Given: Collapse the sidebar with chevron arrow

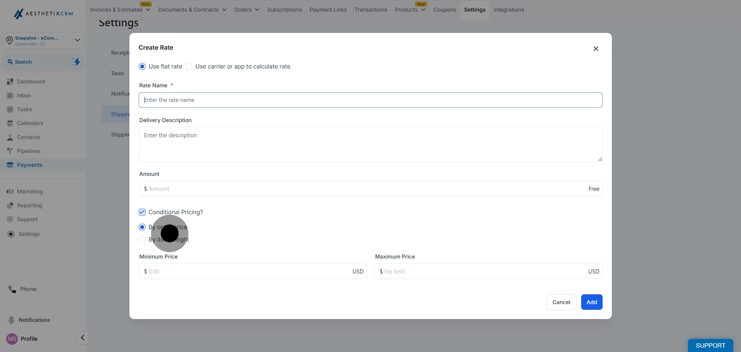Looking at the screenshot, I should 83,337.
